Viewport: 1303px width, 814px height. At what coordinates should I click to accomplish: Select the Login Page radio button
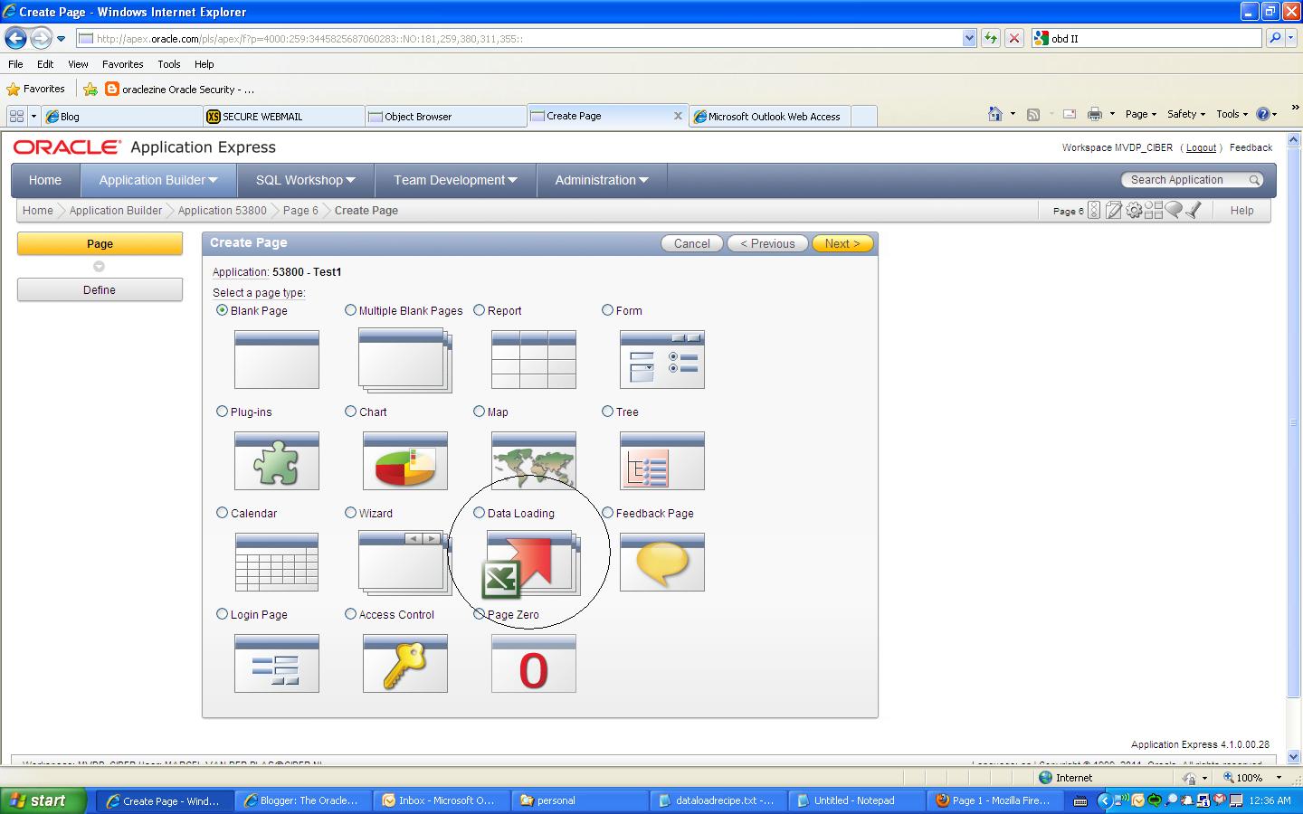pos(222,614)
